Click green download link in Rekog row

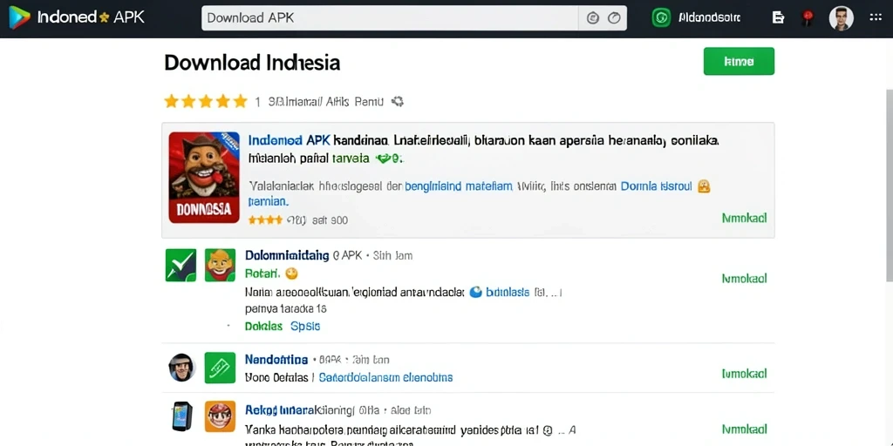(744, 429)
